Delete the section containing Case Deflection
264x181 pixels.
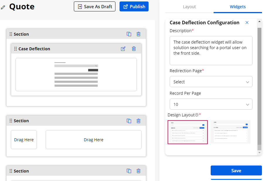tap(139, 34)
